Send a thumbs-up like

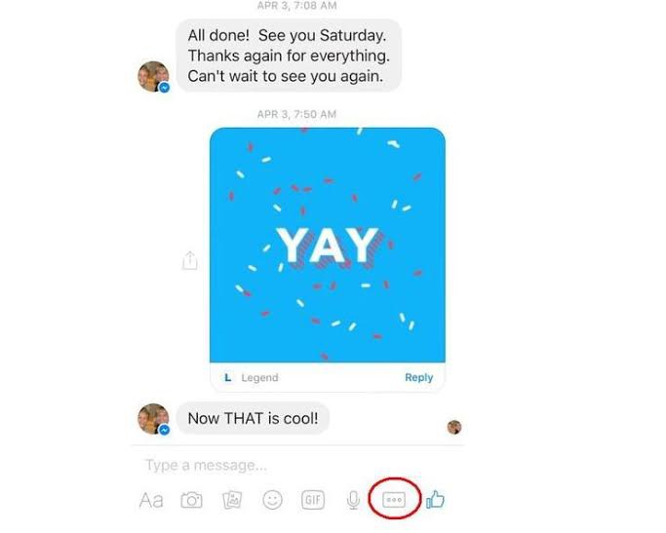click(x=435, y=500)
